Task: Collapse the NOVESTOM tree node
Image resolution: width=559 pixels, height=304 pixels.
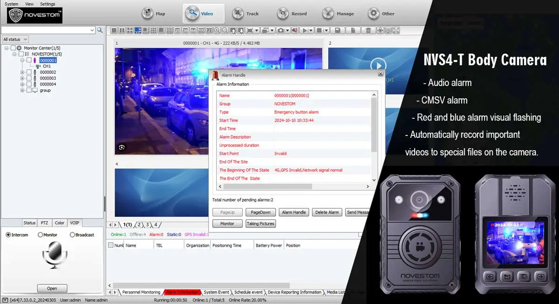Action: (15, 54)
